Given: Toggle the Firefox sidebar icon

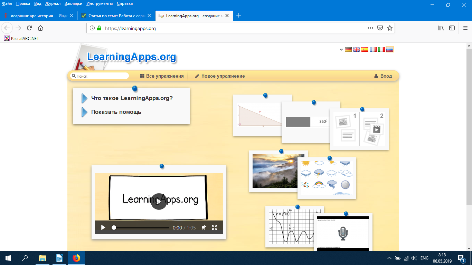Looking at the screenshot, I should click(452, 28).
